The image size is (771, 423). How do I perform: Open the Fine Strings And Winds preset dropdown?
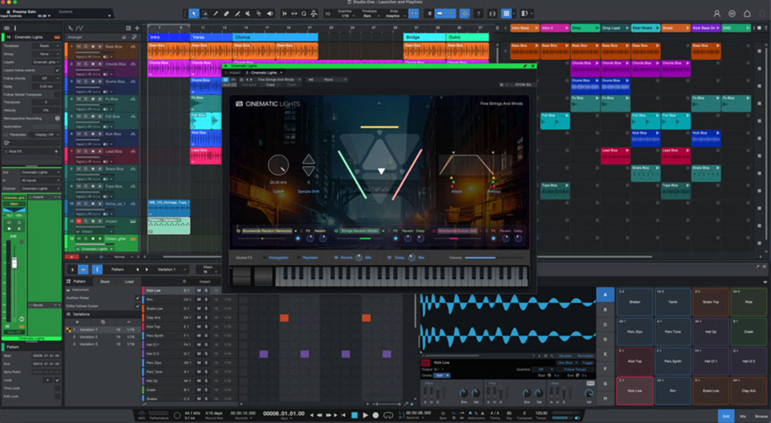click(x=280, y=79)
